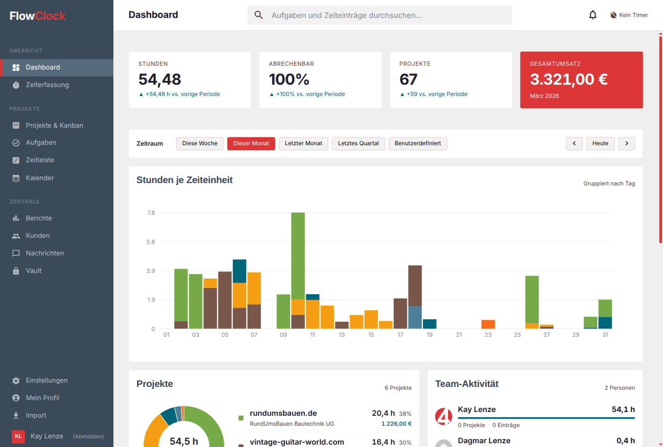Click the Gruppiert nach Tag label
The height and width of the screenshot is (447, 663).
609,184
